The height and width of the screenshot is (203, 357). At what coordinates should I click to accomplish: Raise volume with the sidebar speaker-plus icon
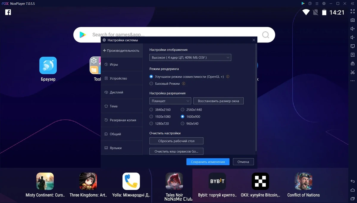pyautogui.click(x=353, y=29)
